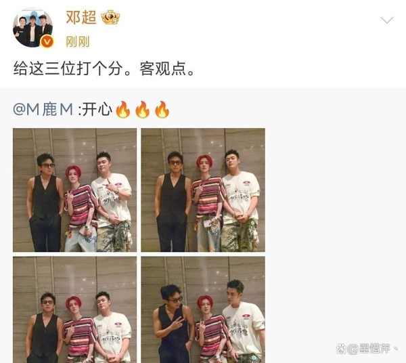This screenshot has width=406, height=363.
Task: View the top-left group photo
Action: tap(75, 190)
